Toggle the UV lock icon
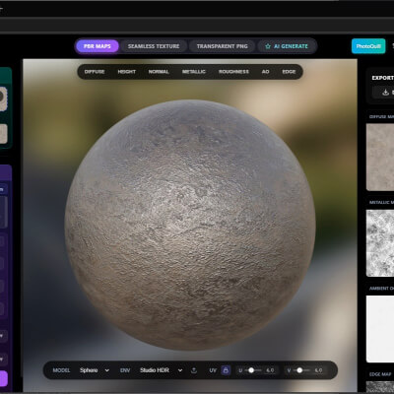This screenshot has width=394, height=394. tap(226, 370)
